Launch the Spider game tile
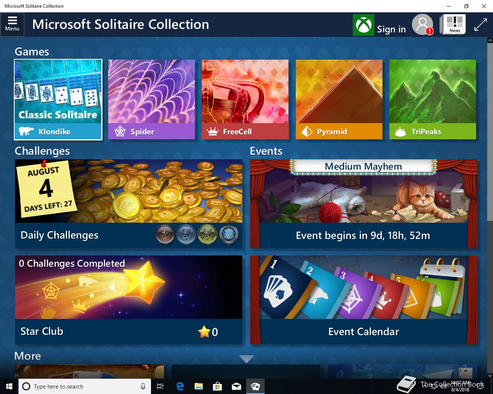493x394 pixels. tap(151, 99)
